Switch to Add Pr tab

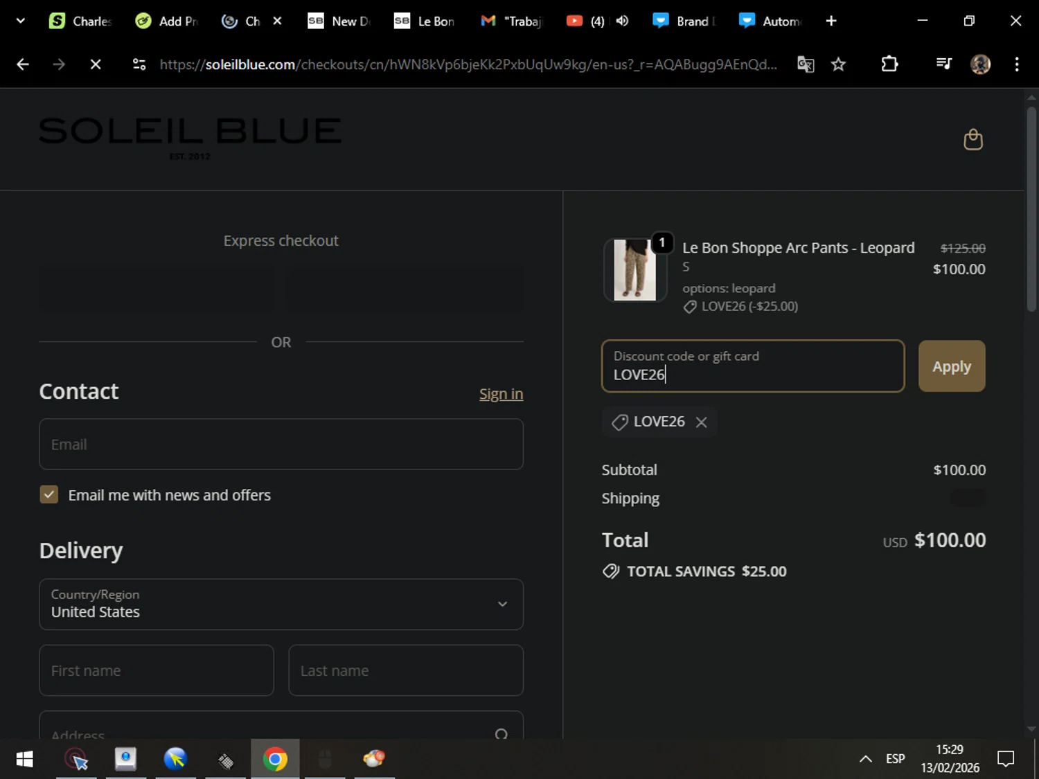coord(166,21)
